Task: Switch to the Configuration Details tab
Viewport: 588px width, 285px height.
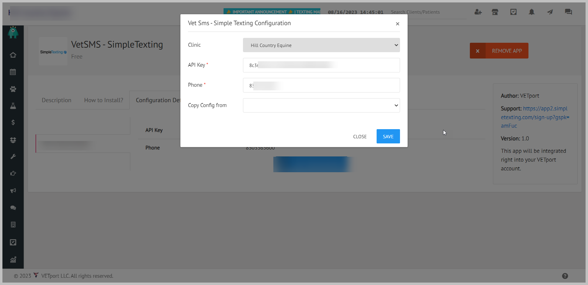Action: (155, 100)
